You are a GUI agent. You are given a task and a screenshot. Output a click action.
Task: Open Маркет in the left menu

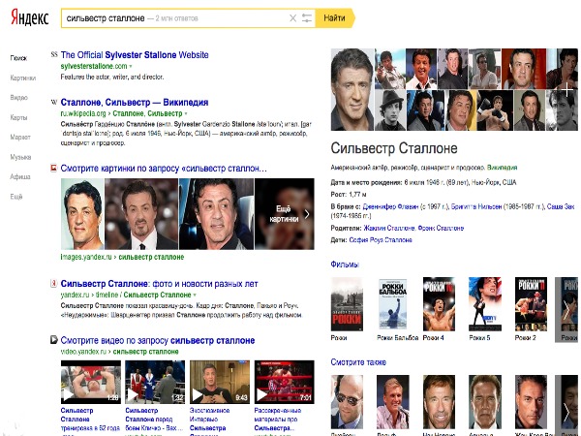click(20, 138)
